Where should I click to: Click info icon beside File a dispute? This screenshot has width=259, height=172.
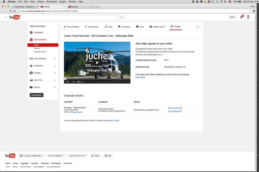click(181, 111)
